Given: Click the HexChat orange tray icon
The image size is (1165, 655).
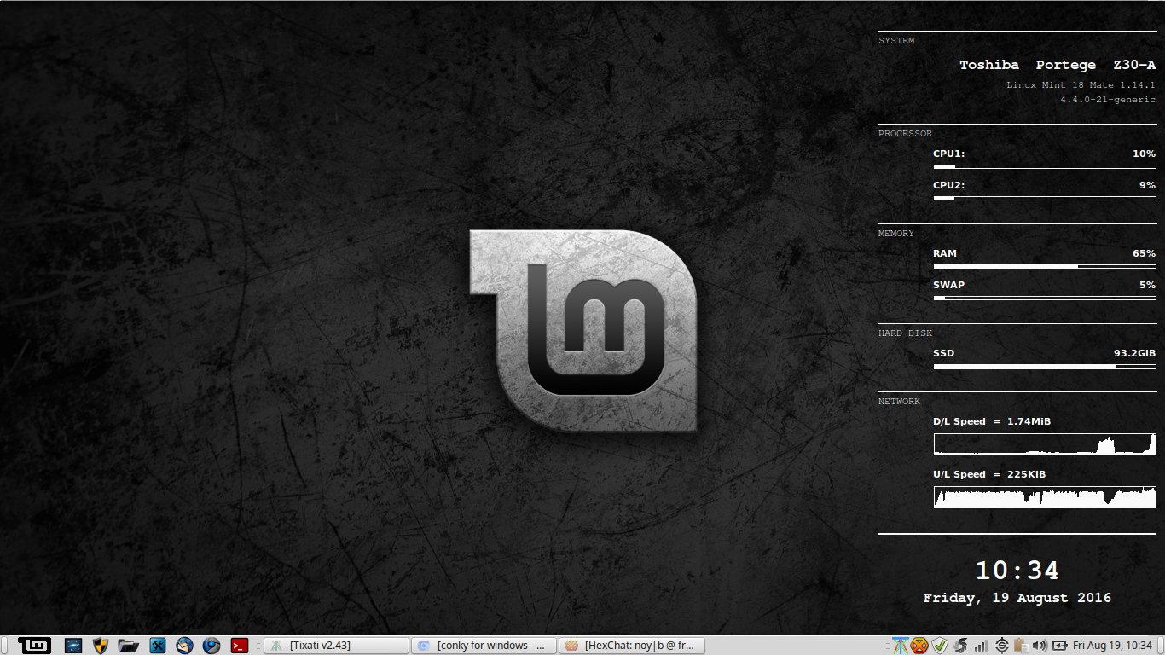Looking at the screenshot, I should [x=919, y=646].
